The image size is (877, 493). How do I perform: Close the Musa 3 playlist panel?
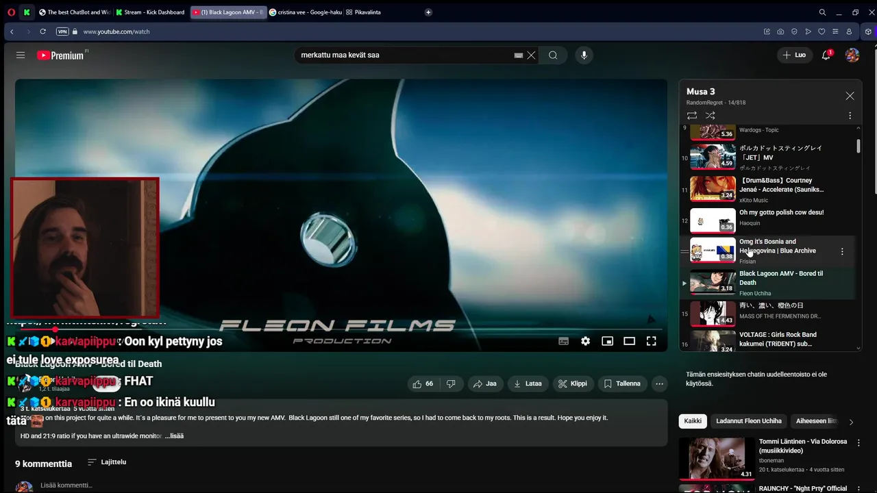tap(850, 96)
